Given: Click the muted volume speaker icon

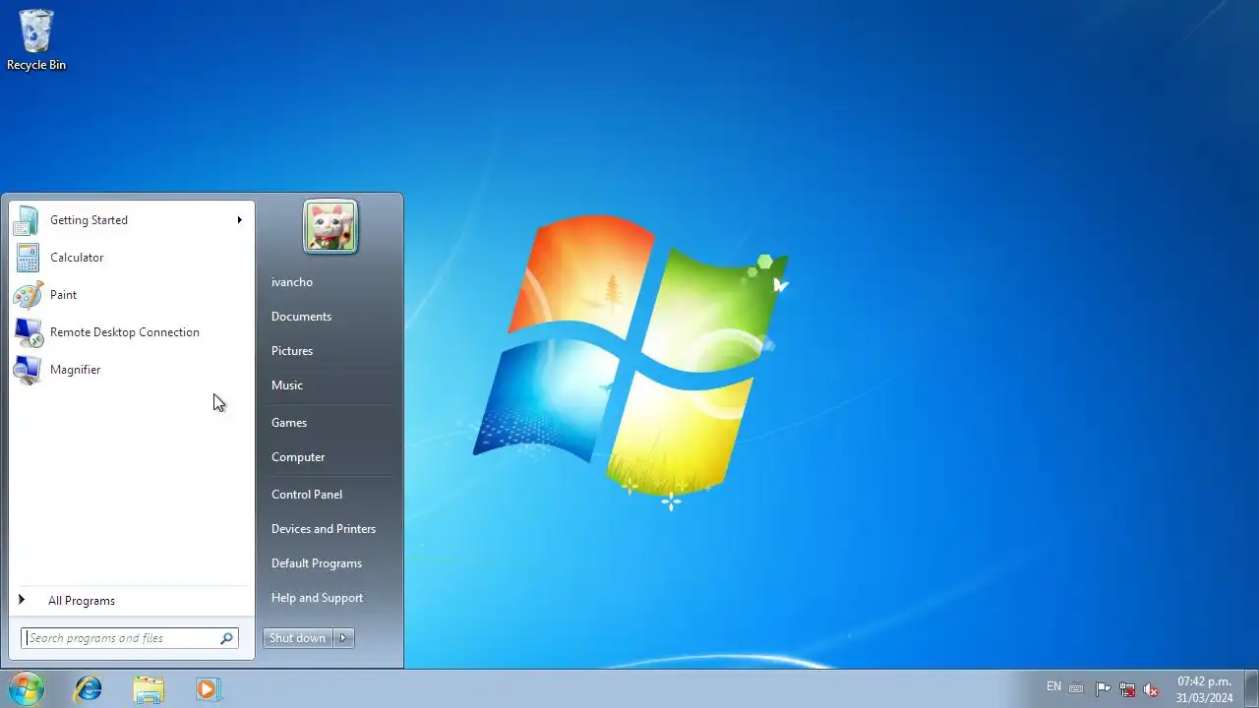Looking at the screenshot, I should [1151, 689].
